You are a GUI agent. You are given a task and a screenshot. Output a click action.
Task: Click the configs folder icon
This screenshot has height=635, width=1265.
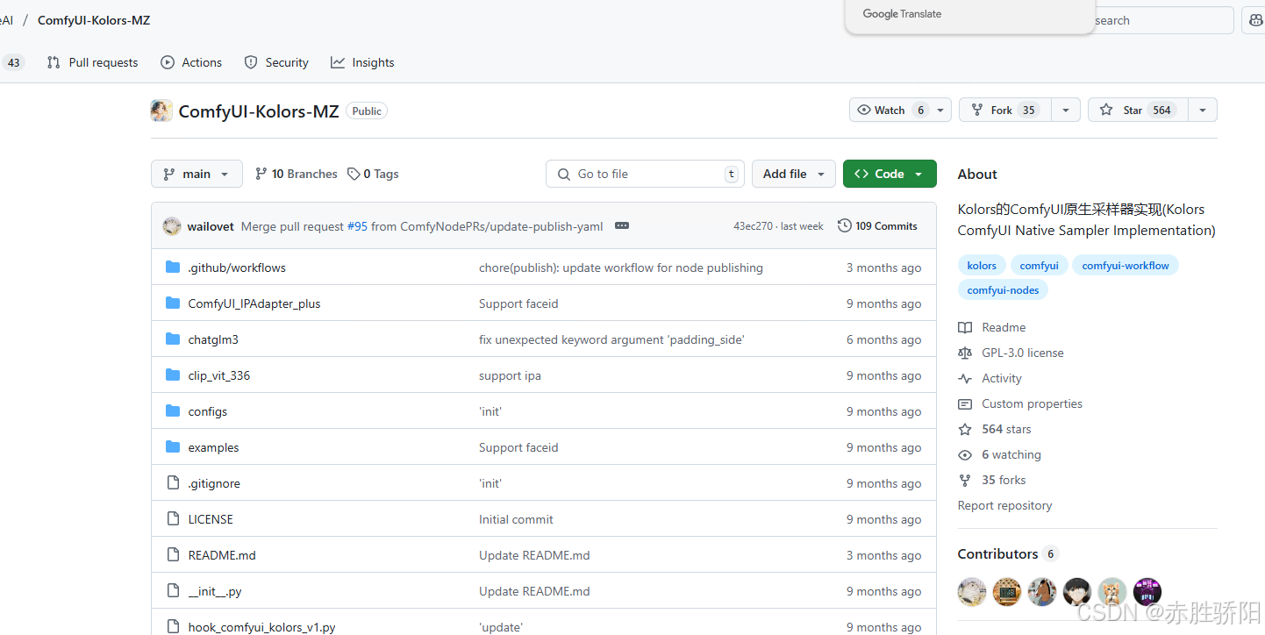click(173, 411)
